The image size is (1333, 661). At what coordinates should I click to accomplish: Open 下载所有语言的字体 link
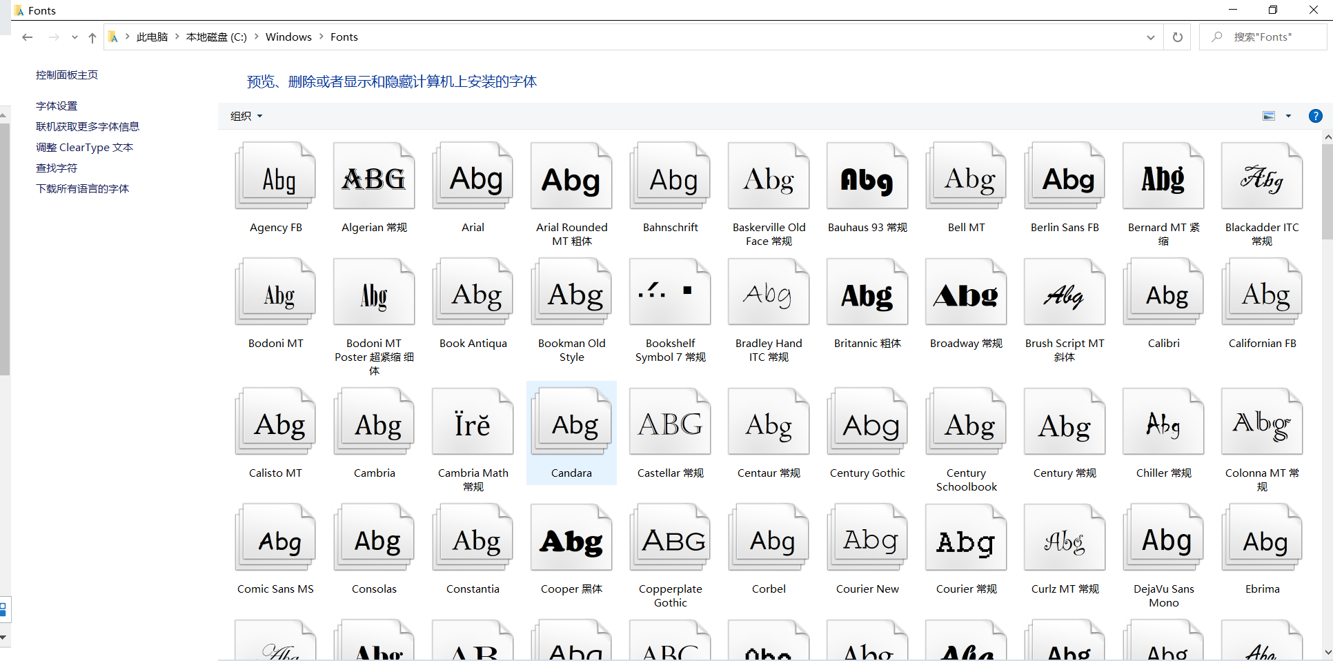82,188
